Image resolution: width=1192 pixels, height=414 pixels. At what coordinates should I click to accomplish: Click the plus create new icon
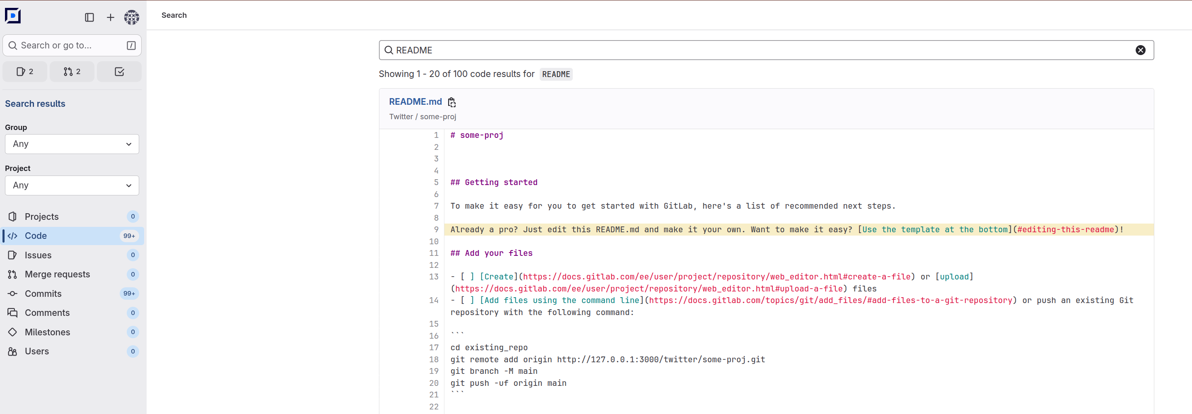coord(110,17)
